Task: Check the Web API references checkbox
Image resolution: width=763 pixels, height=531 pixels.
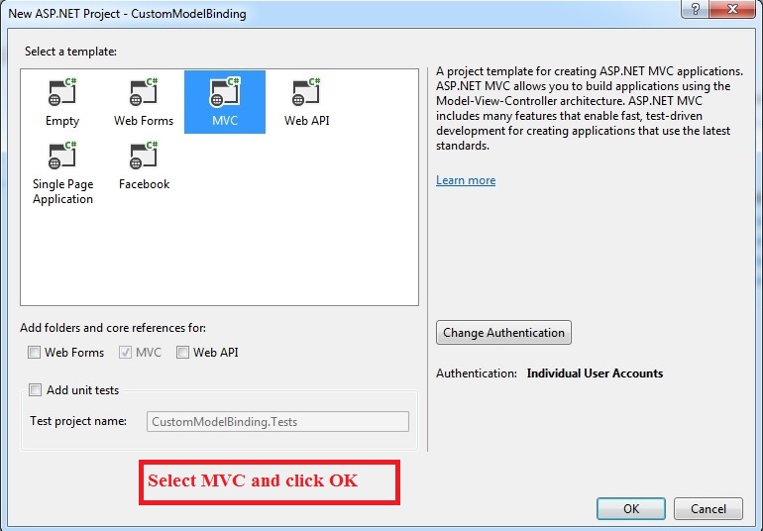Action: click(x=183, y=353)
